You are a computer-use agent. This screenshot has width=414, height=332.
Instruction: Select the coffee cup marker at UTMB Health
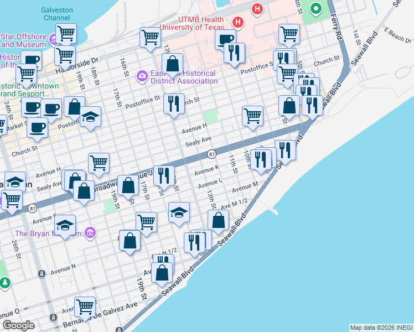coord(225,40)
